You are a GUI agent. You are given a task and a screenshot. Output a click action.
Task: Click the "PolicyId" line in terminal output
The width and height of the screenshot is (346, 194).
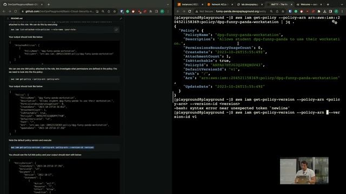(224, 65)
